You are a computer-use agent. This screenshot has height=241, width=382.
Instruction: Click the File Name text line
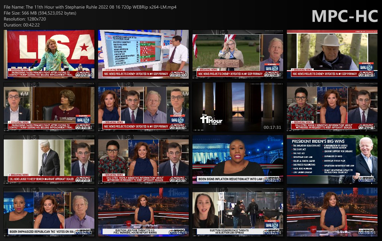coord(90,7)
